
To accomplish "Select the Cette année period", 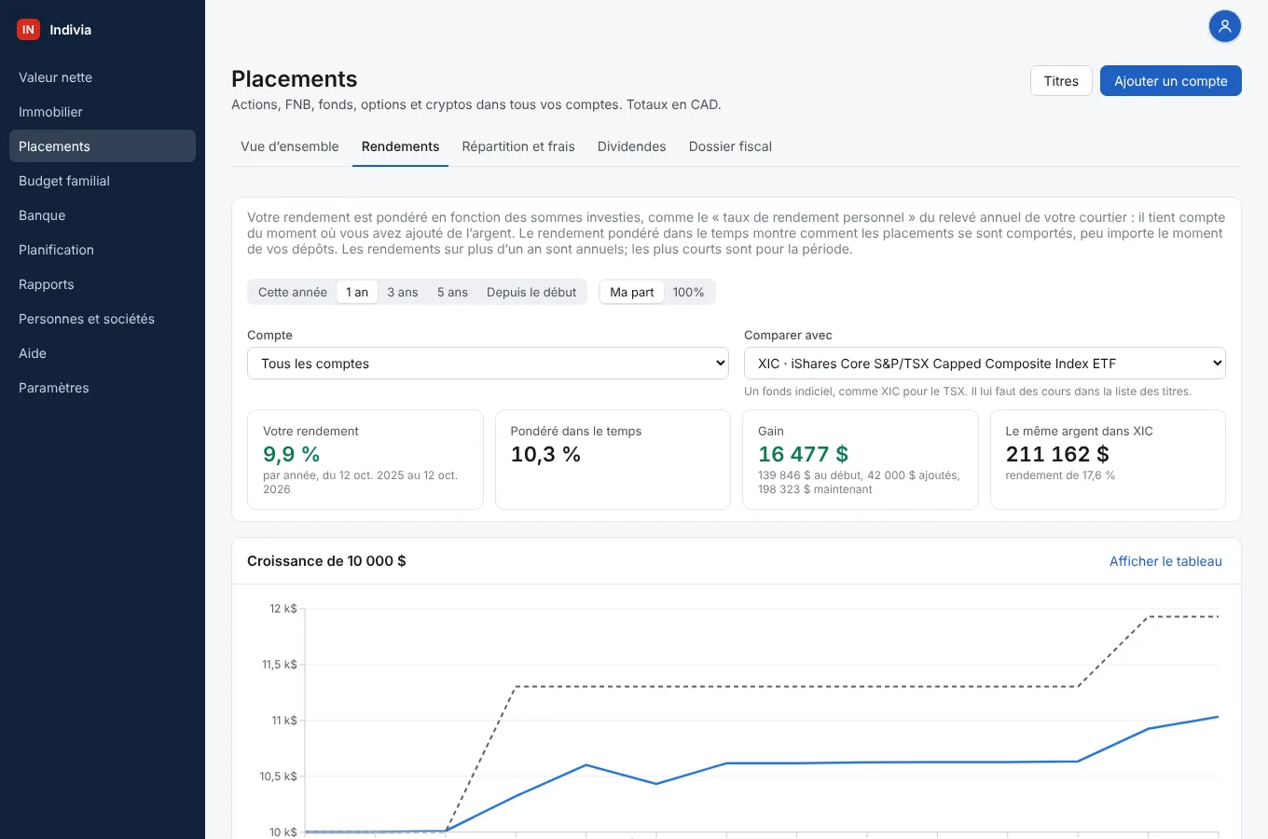I will (293, 292).
